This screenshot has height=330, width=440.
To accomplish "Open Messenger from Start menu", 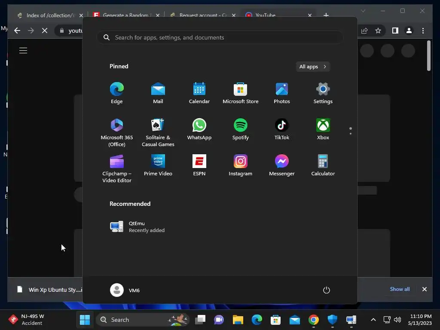I will point(282,165).
